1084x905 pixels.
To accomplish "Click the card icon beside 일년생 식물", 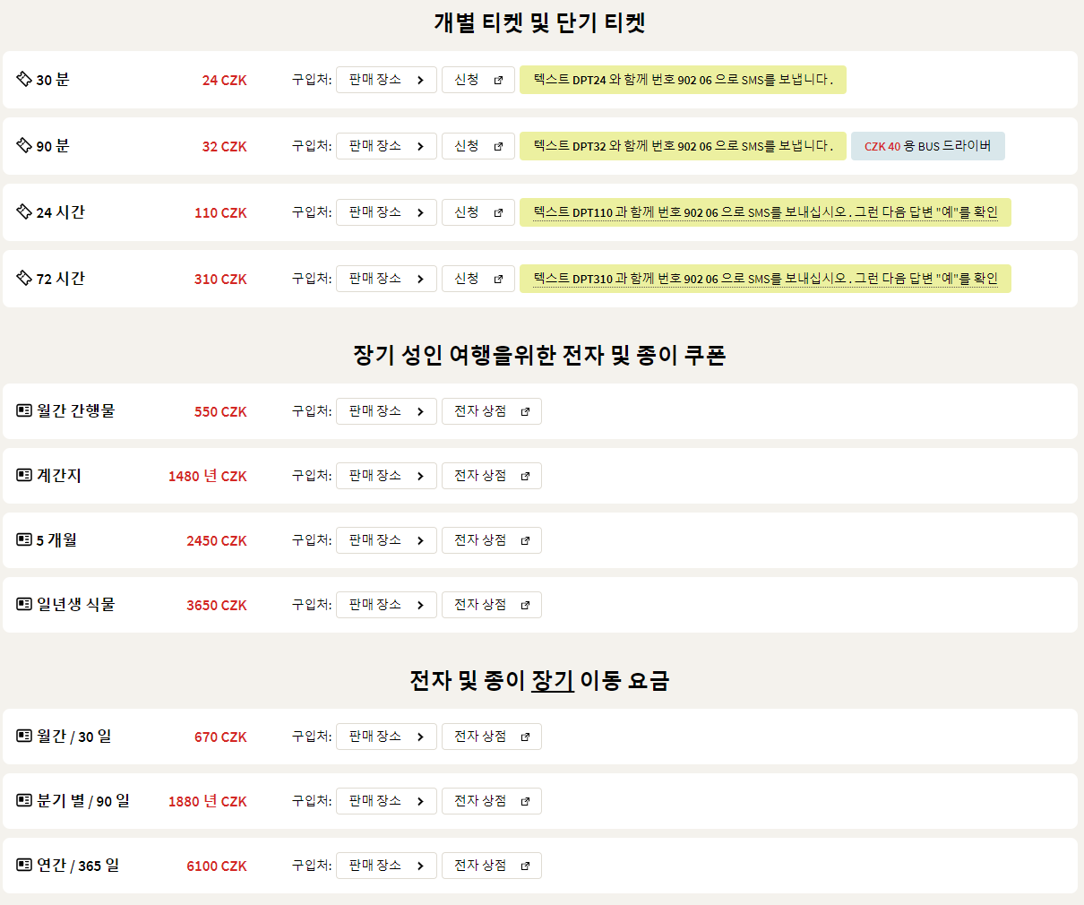I will coord(24,605).
